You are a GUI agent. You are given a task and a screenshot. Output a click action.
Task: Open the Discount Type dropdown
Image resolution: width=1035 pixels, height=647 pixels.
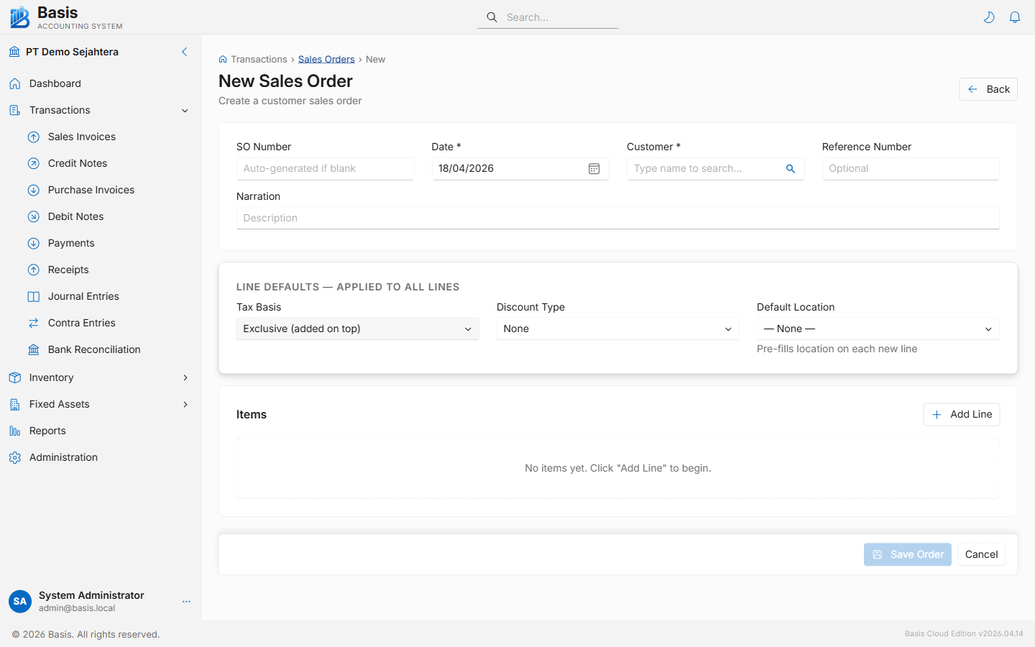click(617, 329)
